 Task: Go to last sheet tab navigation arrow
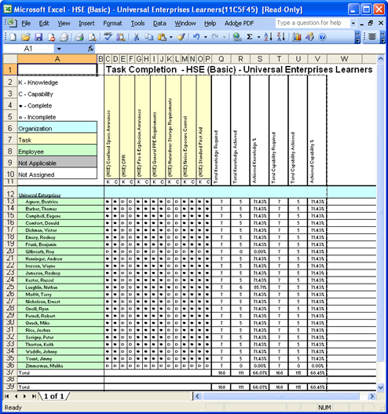tap(34, 396)
